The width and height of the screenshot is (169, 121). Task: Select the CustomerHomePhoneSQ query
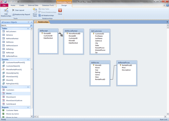pos(16,62)
